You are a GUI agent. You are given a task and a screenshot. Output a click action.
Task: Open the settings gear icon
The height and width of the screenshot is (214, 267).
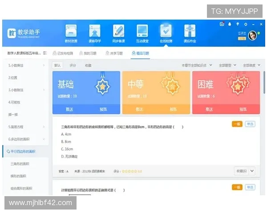pyautogui.click(x=246, y=25)
